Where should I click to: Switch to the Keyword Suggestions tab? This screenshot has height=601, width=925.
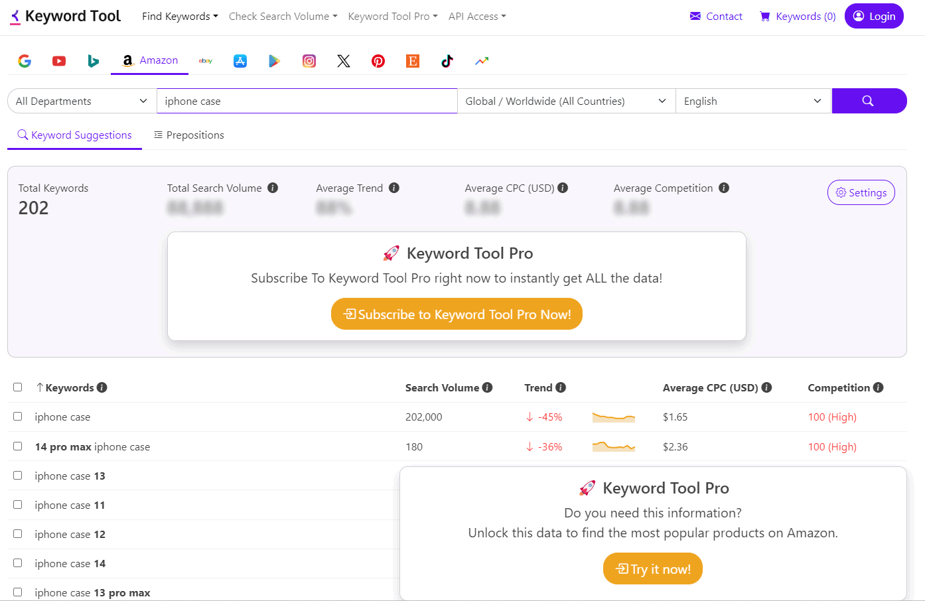(x=74, y=135)
